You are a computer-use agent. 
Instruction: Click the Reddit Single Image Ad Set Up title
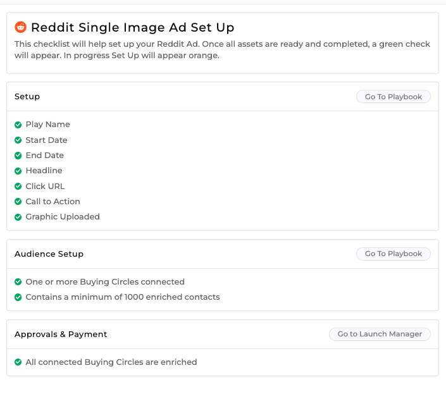coord(133,28)
